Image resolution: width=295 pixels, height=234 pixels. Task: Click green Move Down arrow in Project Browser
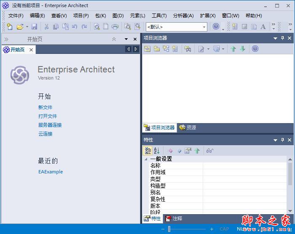[x=243, y=49]
